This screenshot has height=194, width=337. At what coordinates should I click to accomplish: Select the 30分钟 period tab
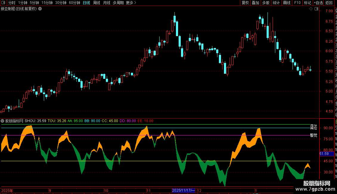[61, 3]
